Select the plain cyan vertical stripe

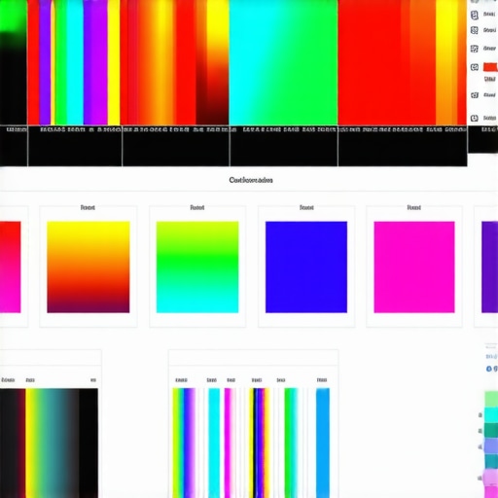click(214, 443)
